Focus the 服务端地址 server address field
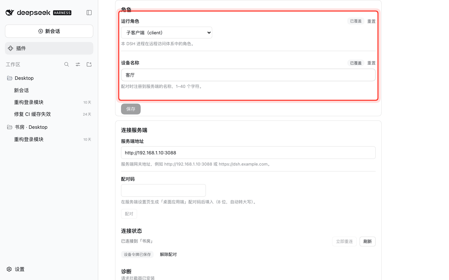Image resolution: width=449 pixels, height=280 pixels. tap(248, 153)
